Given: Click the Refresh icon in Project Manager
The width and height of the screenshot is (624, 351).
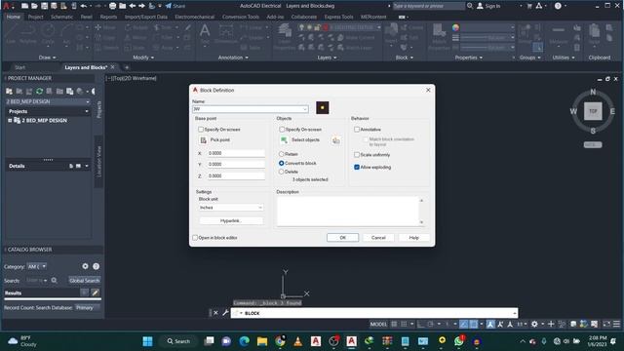Looking at the screenshot, I should pos(39,91).
